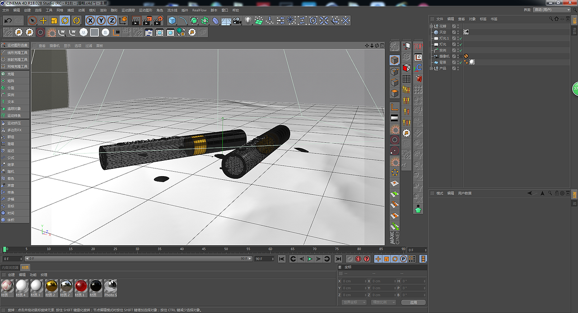Image resolution: width=578 pixels, height=313 pixels.
Task: Disable the 灯光 1 light via green checkmark
Action: tap(461, 38)
